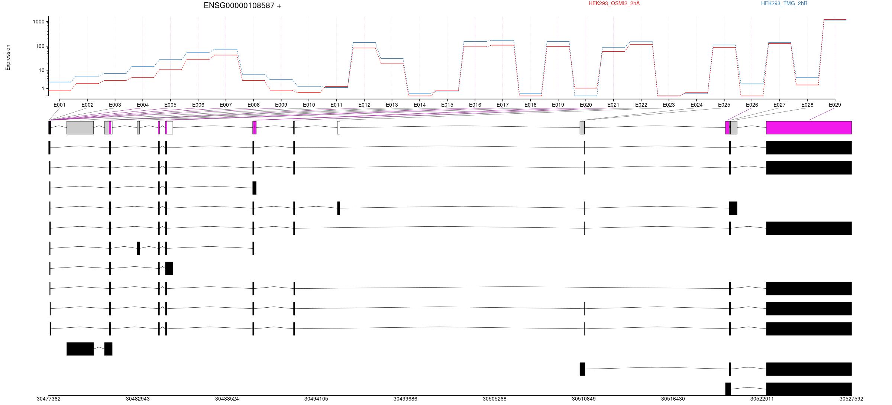Select exon label E011

(x=336, y=105)
